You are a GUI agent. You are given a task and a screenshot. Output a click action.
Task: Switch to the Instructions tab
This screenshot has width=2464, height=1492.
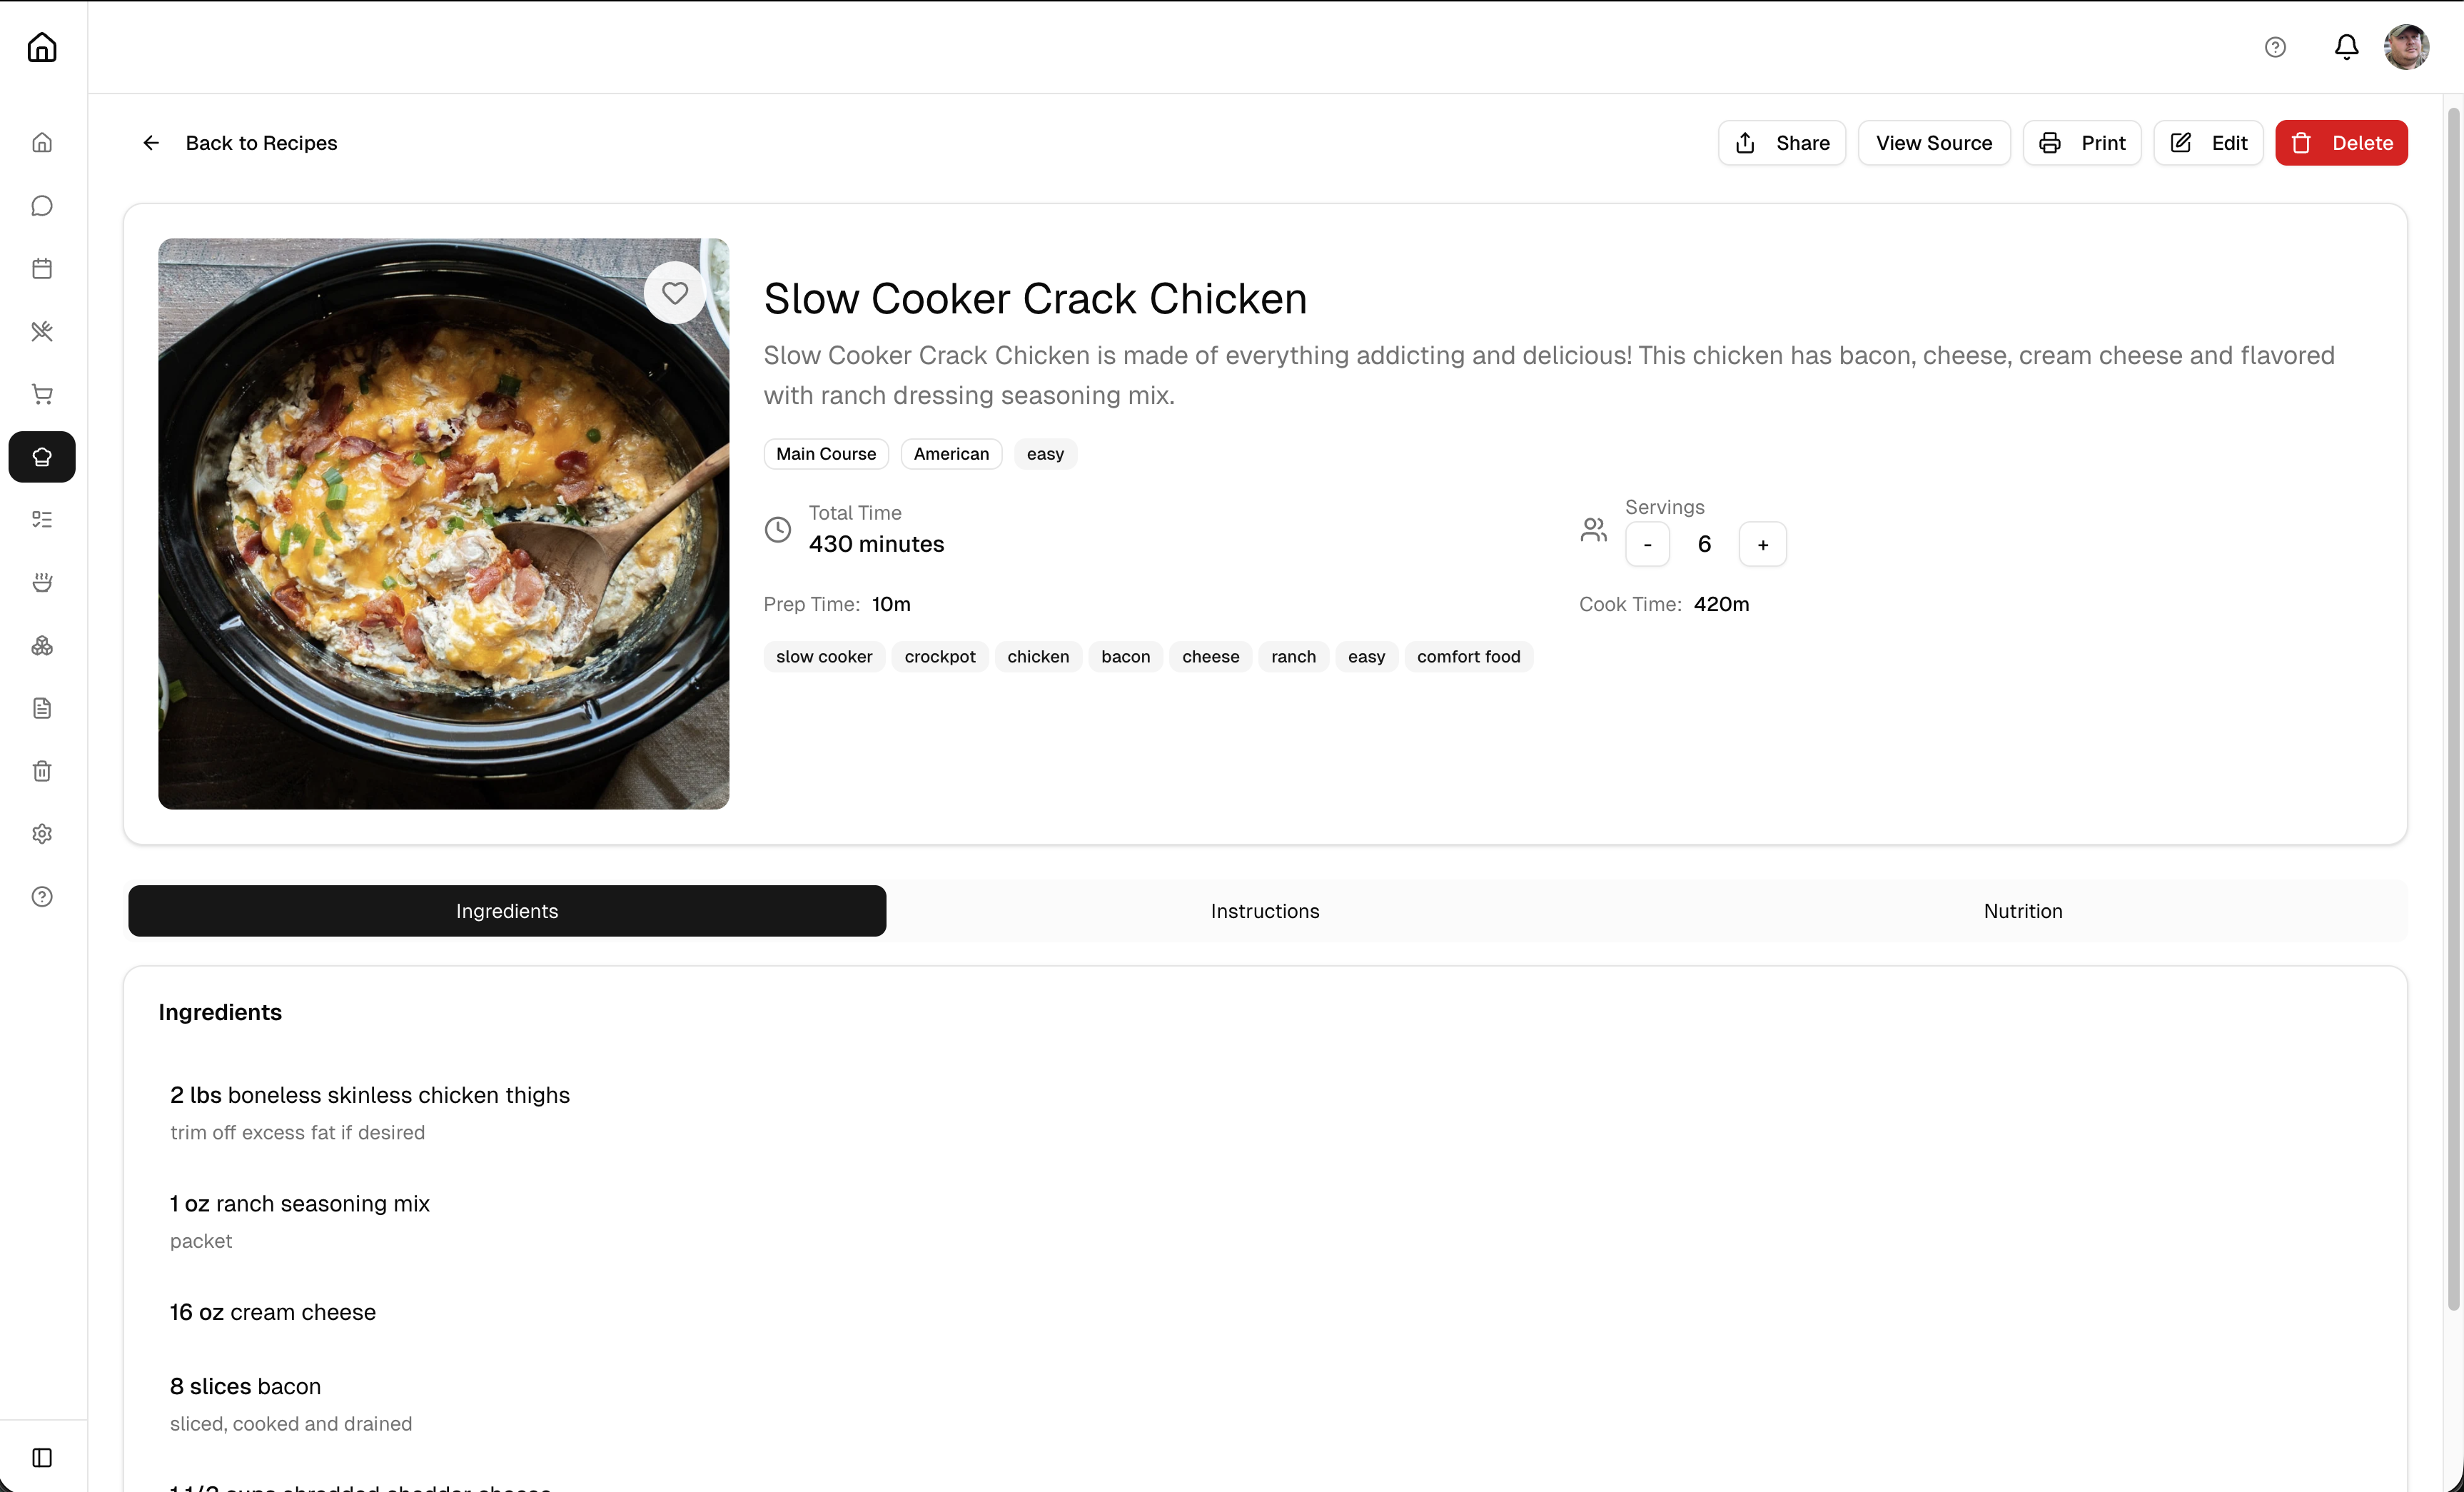tap(1264, 911)
